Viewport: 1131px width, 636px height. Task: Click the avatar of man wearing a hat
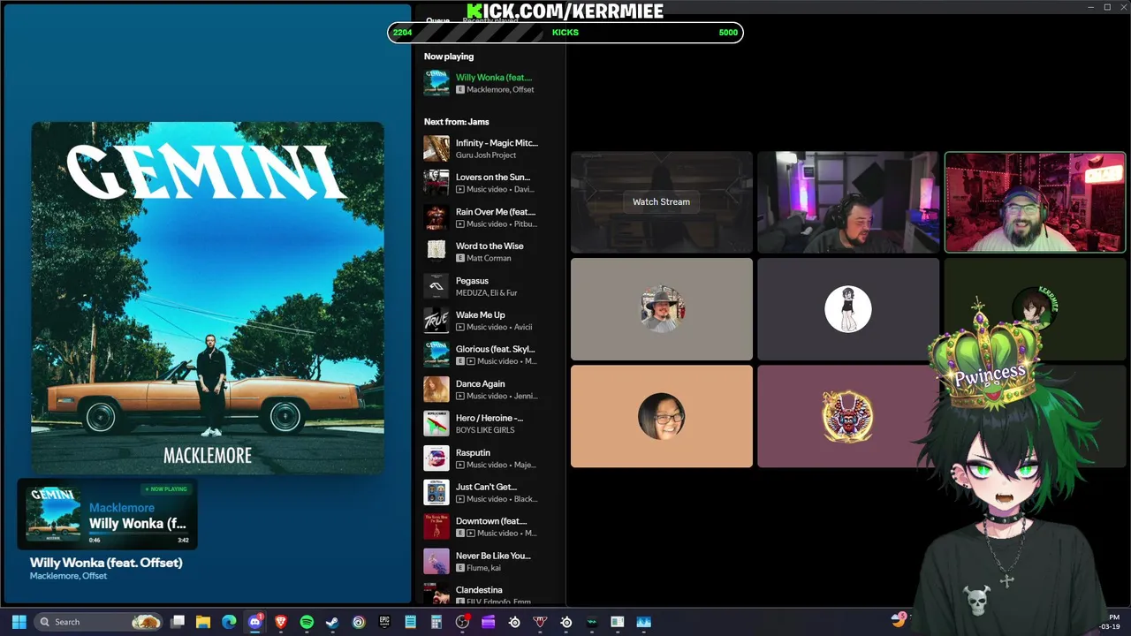click(662, 309)
